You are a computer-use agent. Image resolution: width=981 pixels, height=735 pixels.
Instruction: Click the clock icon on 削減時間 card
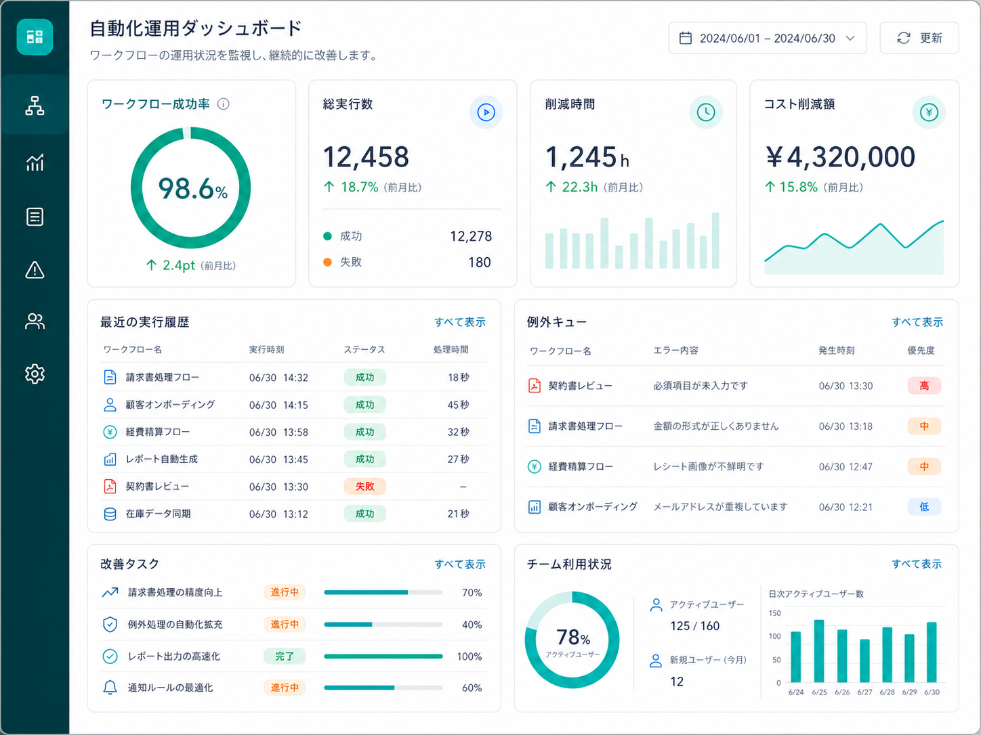coord(706,112)
